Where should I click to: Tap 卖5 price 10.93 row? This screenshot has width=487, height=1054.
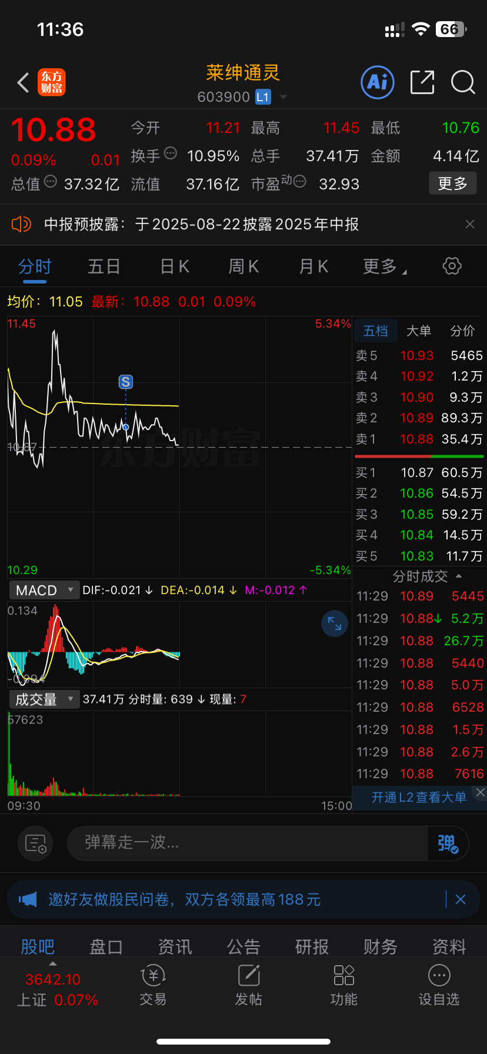(x=419, y=356)
